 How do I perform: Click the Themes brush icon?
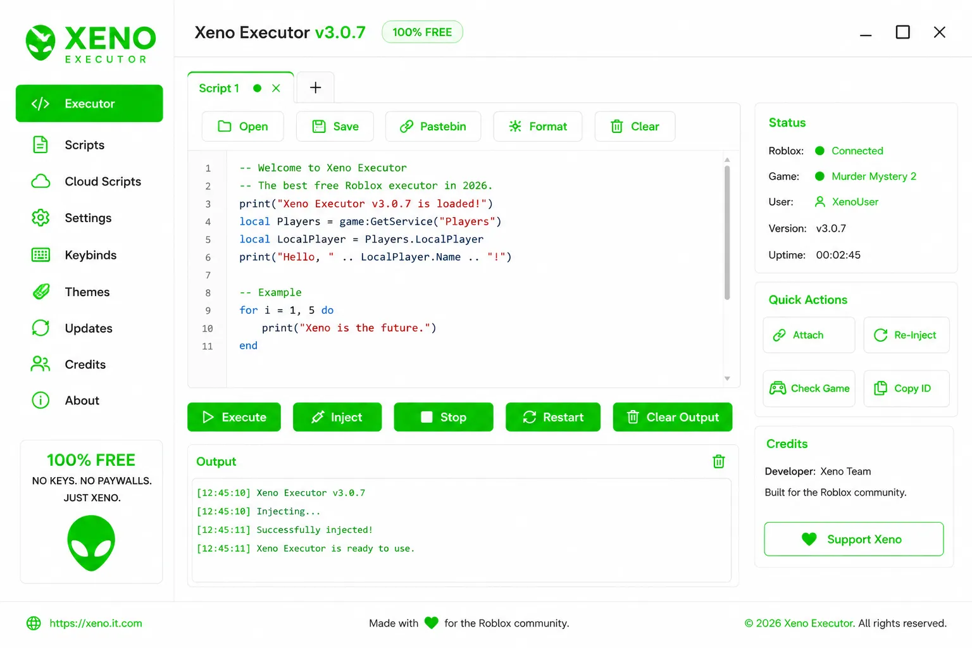coord(40,292)
